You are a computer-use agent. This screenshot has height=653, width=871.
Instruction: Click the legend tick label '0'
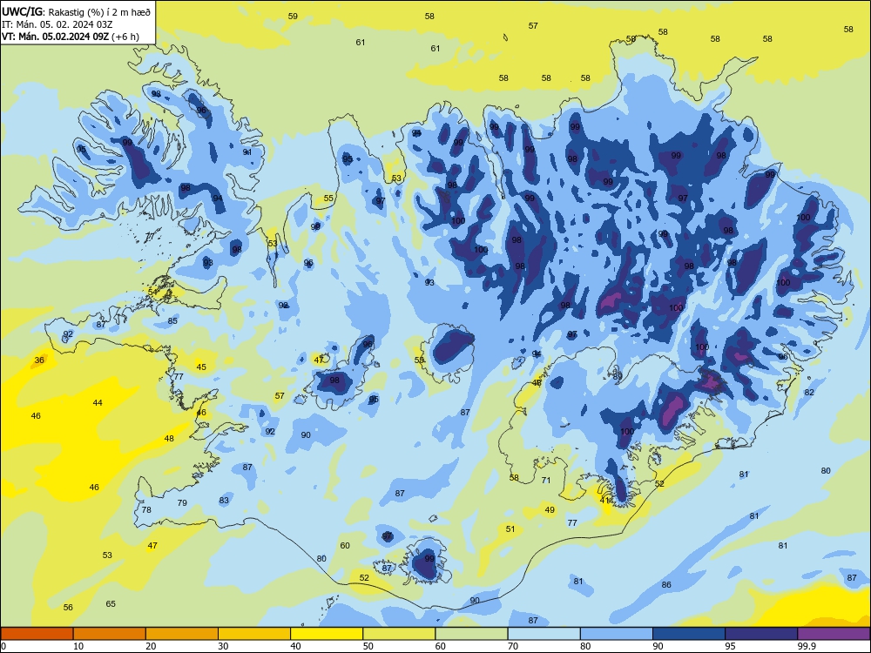[x=3, y=646]
